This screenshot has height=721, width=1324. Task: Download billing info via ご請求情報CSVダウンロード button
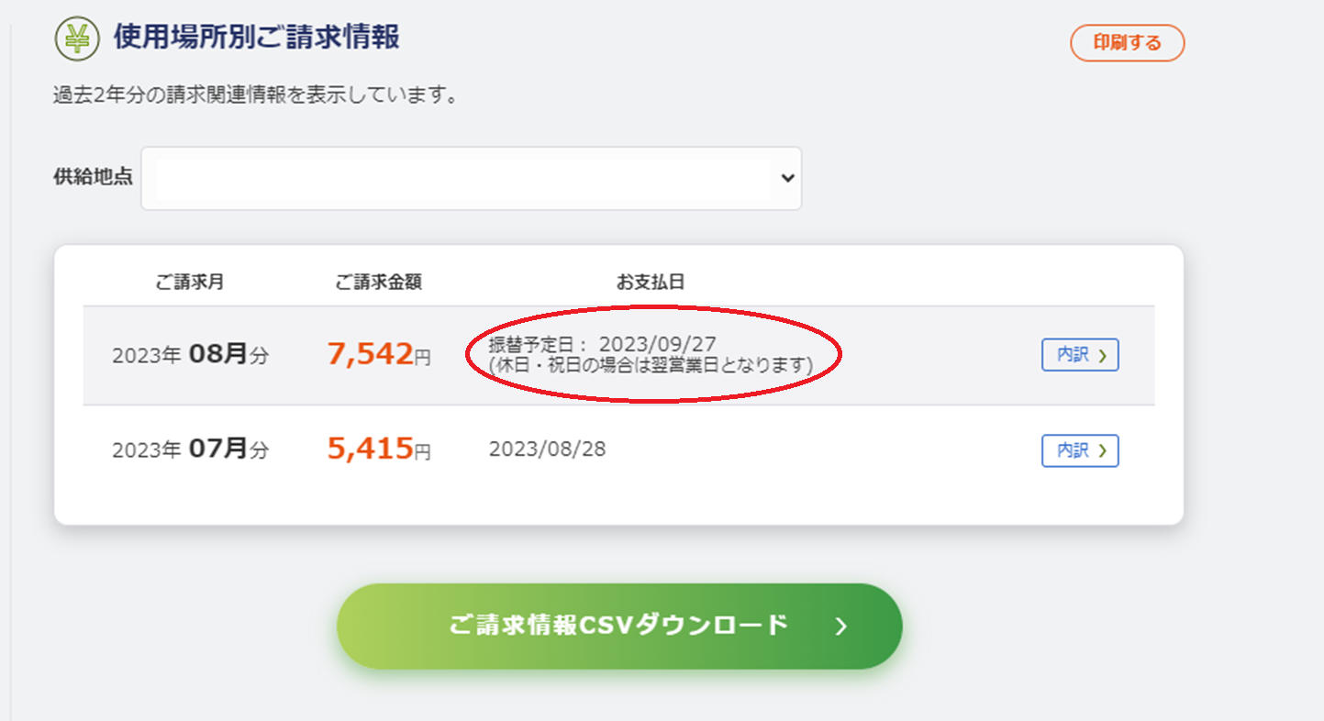tap(618, 626)
